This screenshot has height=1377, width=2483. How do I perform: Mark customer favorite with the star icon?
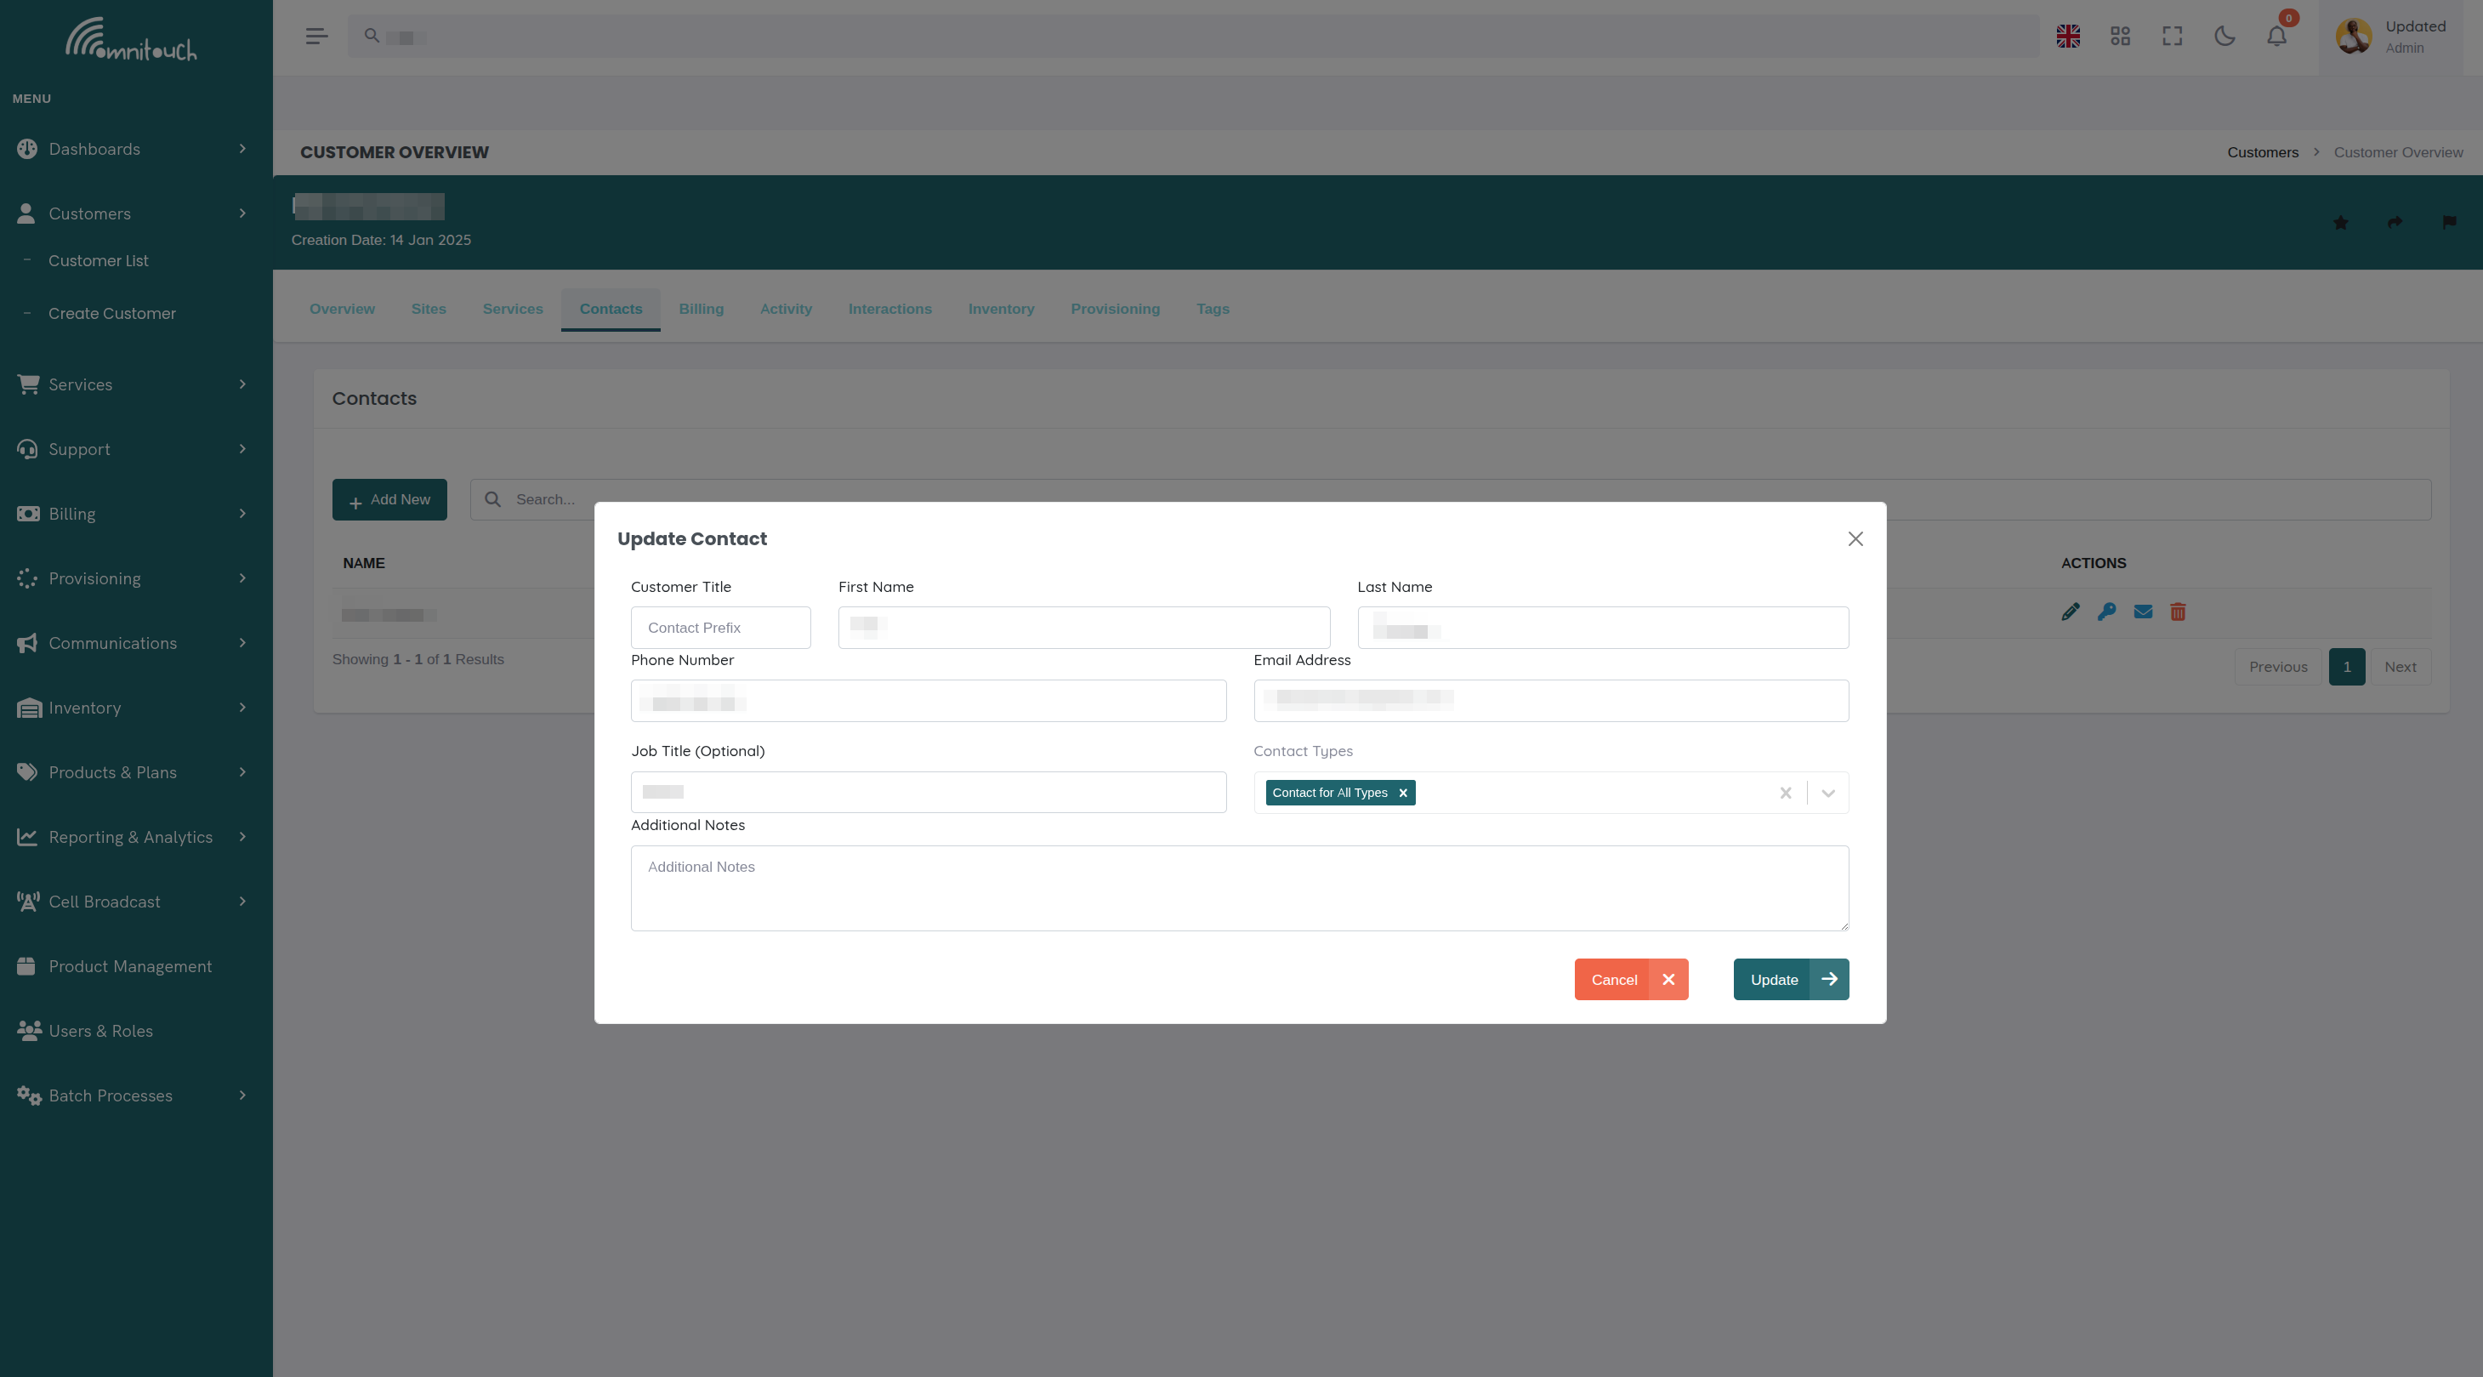[x=2340, y=222]
